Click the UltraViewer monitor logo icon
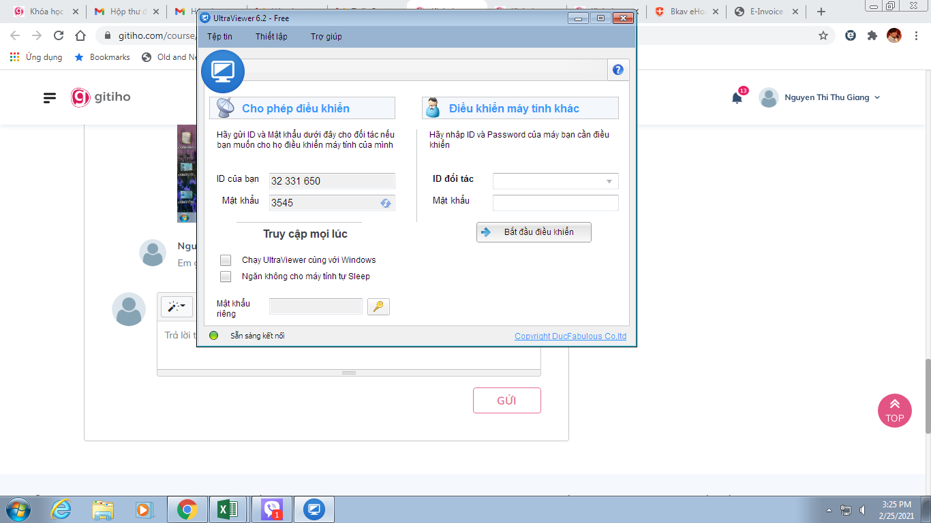The image size is (931, 523). (x=223, y=71)
